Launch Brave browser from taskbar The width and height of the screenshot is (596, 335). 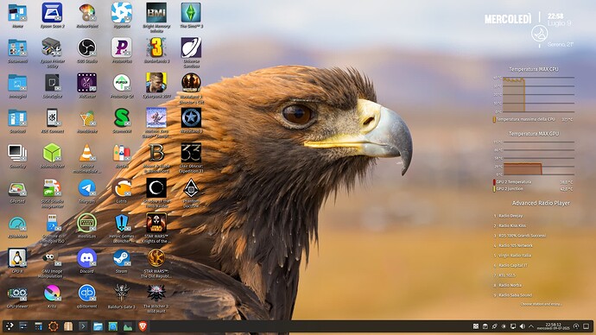coord(143,326)
